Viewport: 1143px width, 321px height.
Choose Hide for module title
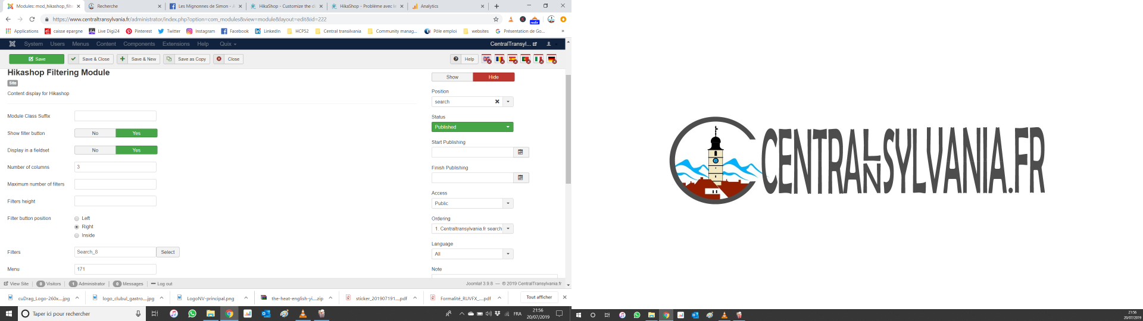click(494, 77)
